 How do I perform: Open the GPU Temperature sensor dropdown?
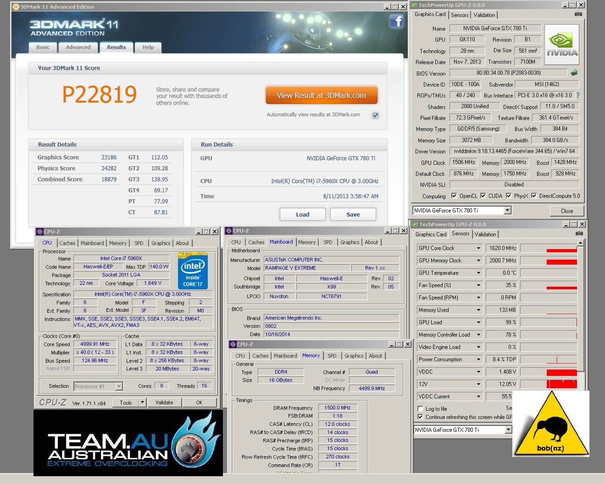tap(478, 273)
